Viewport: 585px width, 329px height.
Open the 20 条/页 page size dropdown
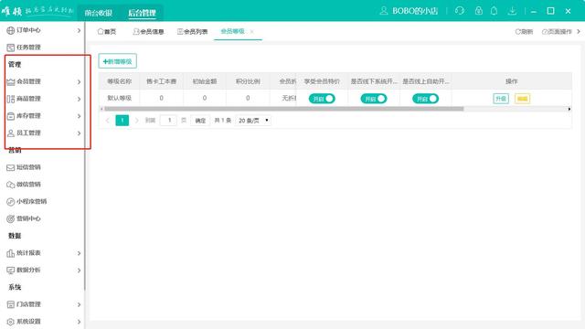pyautogui.click(x=253, y=121)
